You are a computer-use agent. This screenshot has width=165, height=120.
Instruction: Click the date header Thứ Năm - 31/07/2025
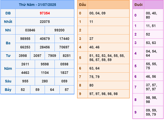coord(37,5)
